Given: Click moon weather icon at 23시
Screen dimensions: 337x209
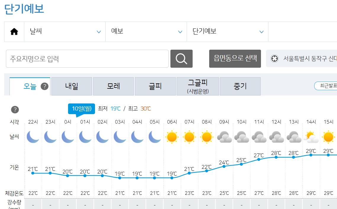Looking at the screenshot, I should pyautogui.click(x=50, y=137).
